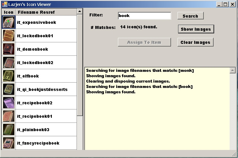Click the log panel scroll up arrow
Viewport: 238px width, 158px height.
pos(233,70)
